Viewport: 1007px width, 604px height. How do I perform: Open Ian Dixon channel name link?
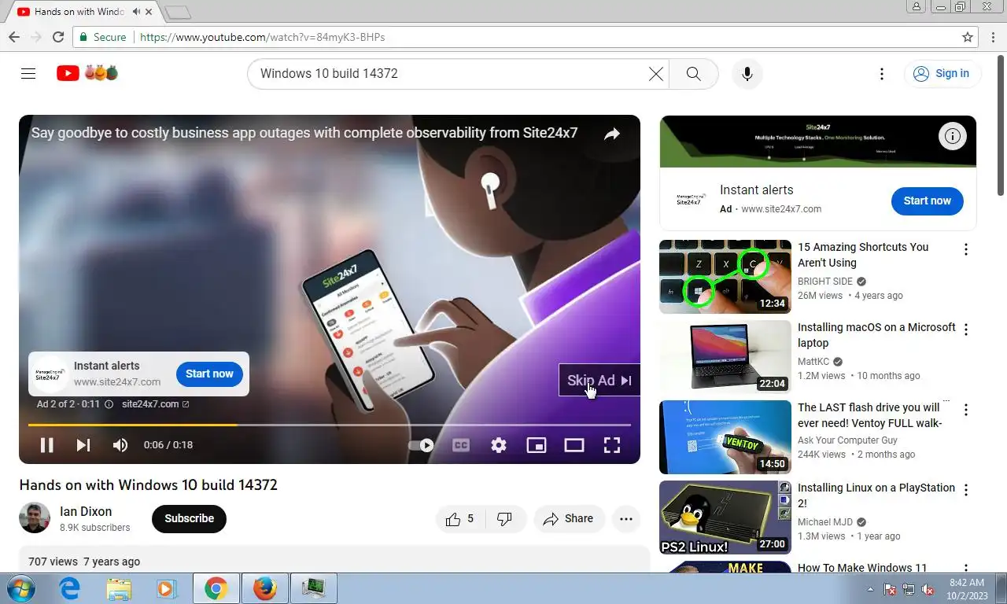coord(86,511)
